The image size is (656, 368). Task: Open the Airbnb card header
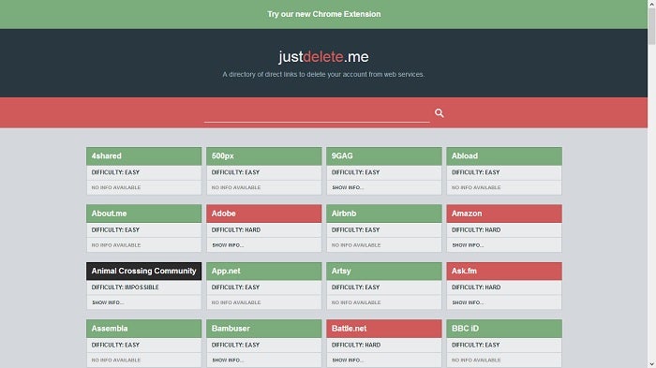(384, 213)
